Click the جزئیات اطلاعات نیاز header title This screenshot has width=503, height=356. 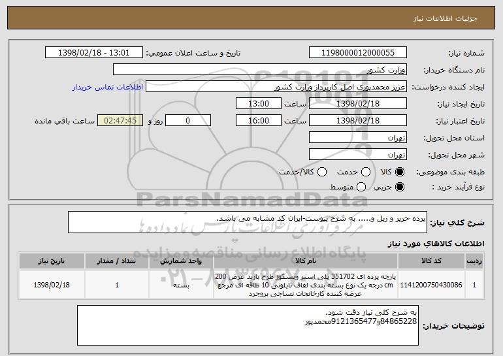[445, 18]
